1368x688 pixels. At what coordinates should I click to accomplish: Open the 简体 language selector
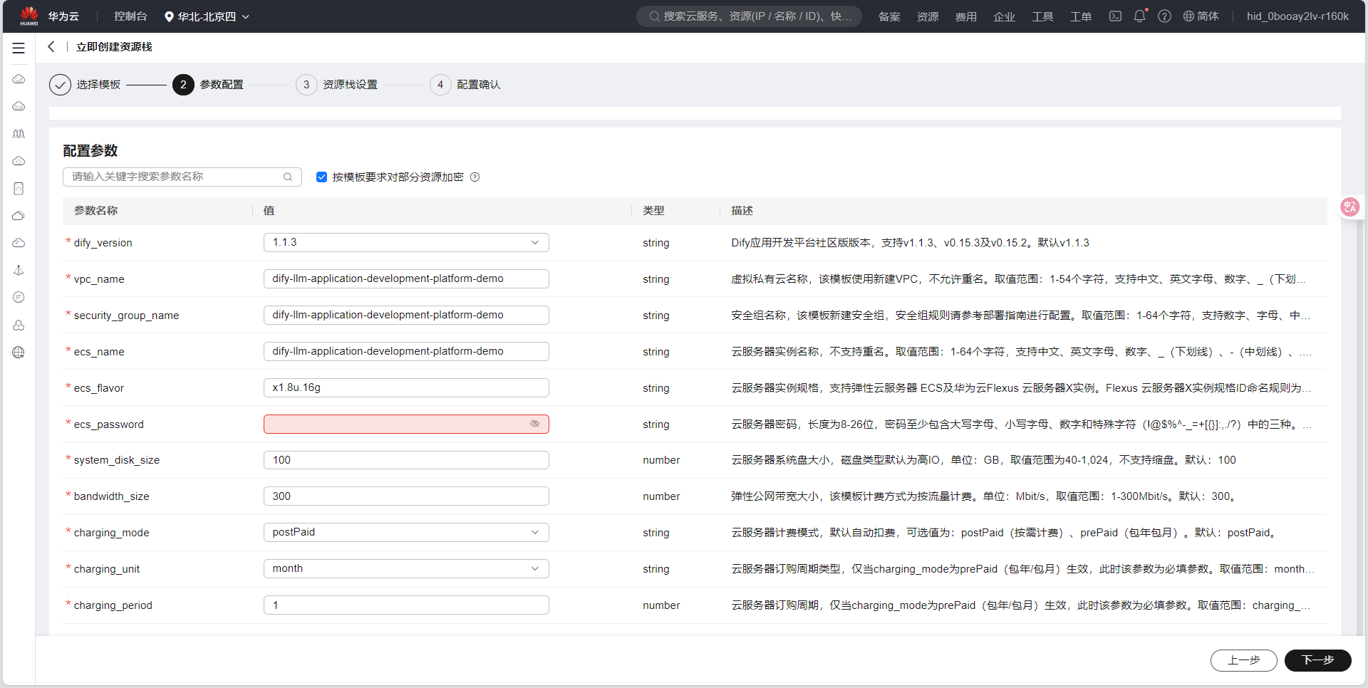[x=1201, y=16]
